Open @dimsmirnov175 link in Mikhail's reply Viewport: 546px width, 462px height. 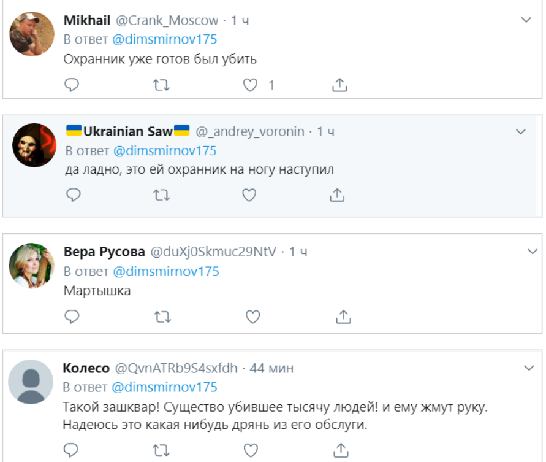tap(164, 39)
